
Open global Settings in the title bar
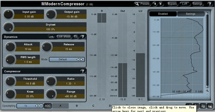point(197,4)
